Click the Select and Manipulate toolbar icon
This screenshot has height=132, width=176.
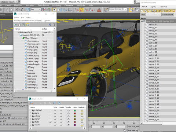(49, 10)
